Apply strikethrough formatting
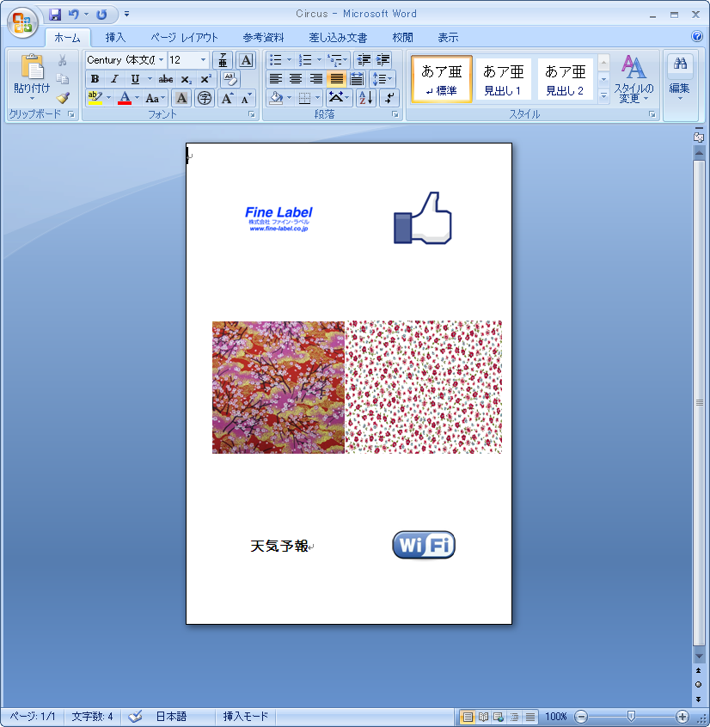Viewport: 710px width, 727px height. point(166,79)
